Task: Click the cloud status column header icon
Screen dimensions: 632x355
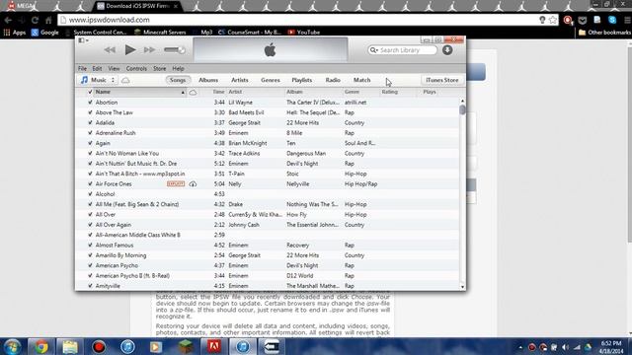Action: tap(194, 92)
